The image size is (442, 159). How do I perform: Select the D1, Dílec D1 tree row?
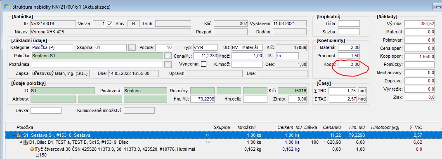[x=224, y=143]
